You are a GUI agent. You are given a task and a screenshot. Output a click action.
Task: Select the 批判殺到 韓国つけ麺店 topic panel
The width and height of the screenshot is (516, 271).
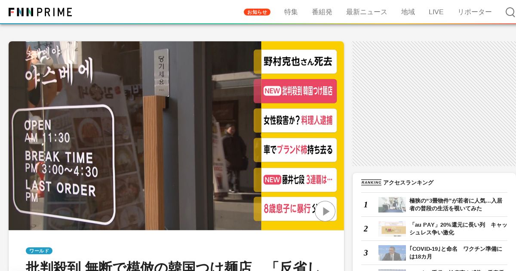(x=295, y=91)
